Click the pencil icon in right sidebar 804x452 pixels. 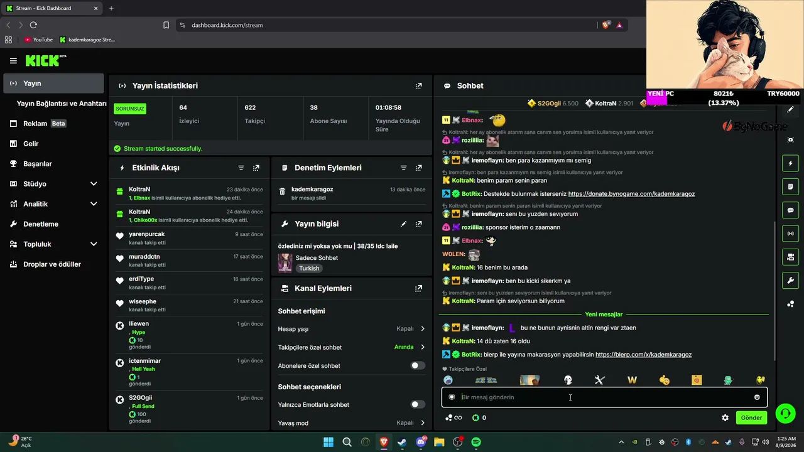point(790,109)
